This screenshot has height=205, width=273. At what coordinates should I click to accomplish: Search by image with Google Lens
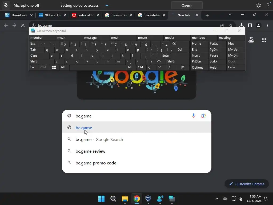[x=203, y=116]
